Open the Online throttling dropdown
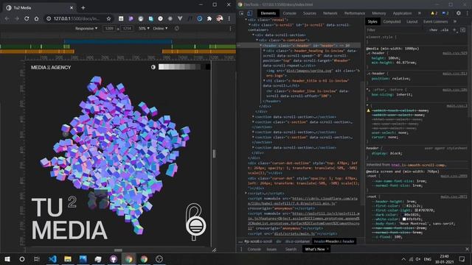 click(x=160, y=28)
